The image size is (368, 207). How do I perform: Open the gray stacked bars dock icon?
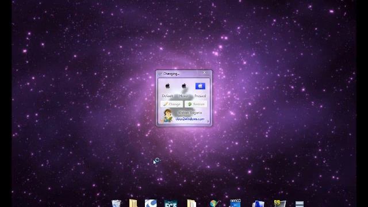300,204
